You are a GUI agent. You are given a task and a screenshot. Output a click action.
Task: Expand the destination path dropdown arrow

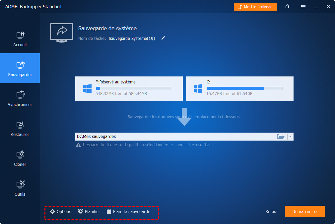[290, 137]
